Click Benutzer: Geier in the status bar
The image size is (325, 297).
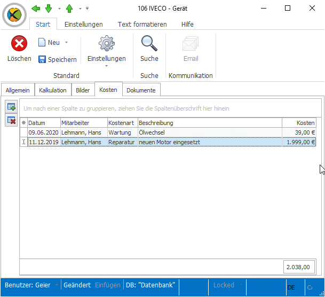[28, 285]
